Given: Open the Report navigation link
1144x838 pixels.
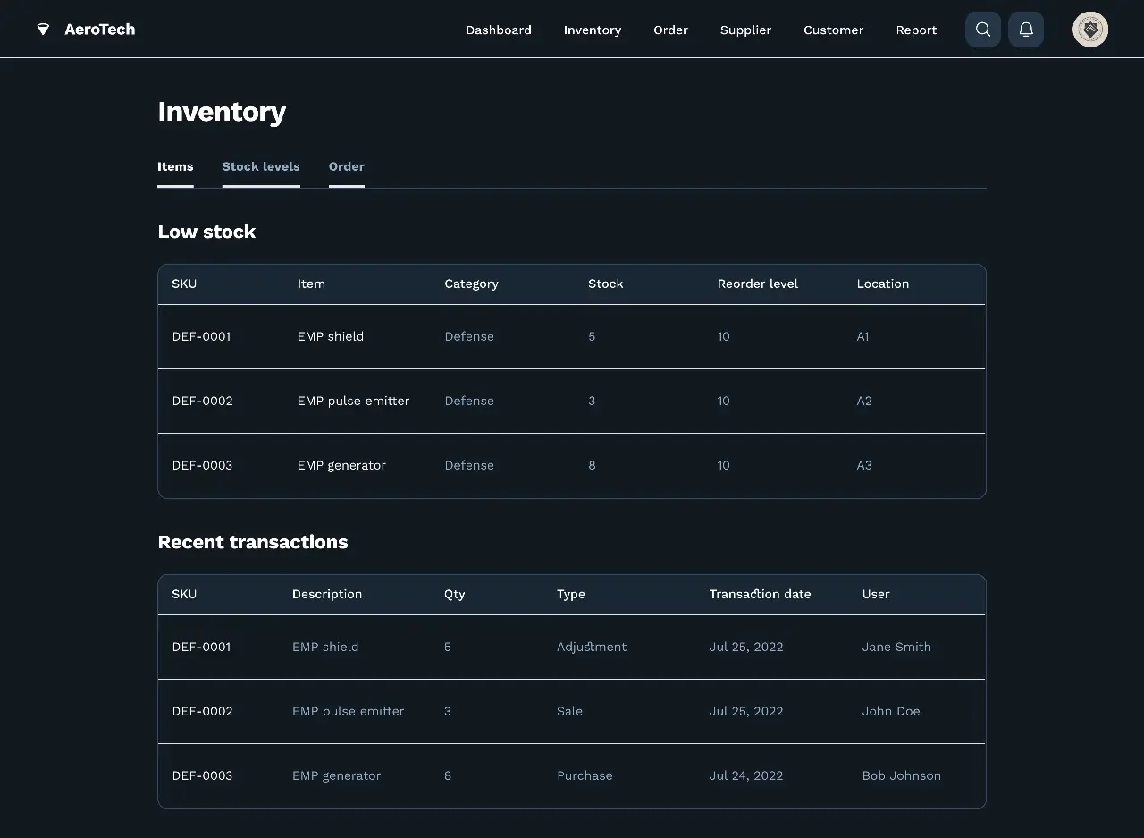Looking at the screenshot, I should [916, 30].
